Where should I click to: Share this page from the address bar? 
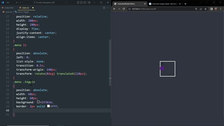pos(201,9)
